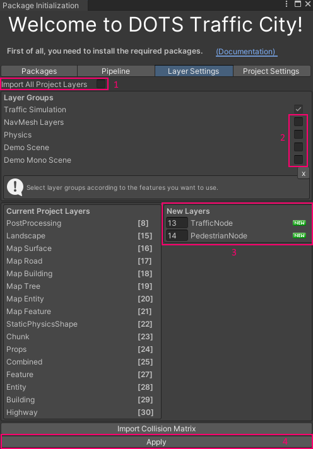
Task: Enable the Physics layer group
Action: (298, 134)
